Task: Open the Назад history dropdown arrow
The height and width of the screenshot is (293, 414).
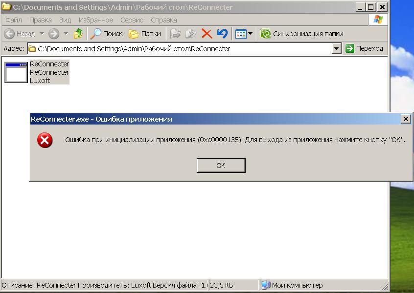Action: [42, 34]
